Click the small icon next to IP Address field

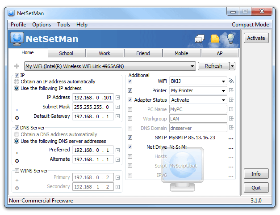[x=118, y=97]
